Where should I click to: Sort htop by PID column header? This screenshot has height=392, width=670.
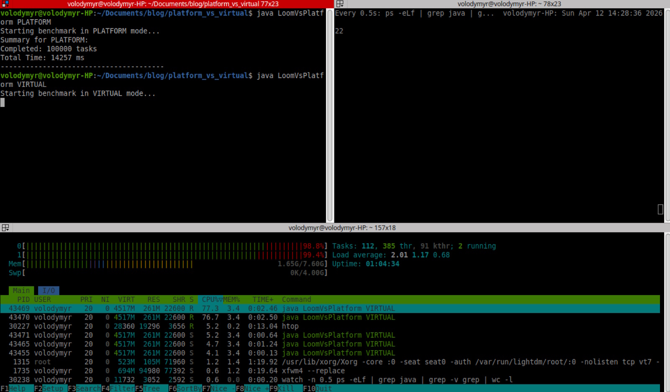click(x=23, y=300)
